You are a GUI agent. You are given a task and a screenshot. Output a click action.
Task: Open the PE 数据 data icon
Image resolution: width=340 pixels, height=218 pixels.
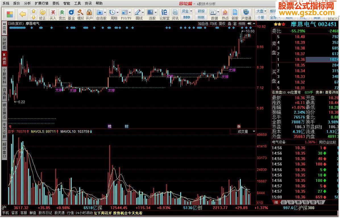click(213, 12)
